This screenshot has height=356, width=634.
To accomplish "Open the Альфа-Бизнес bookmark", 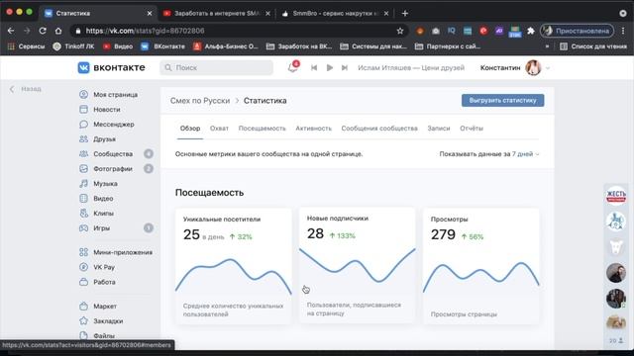I will pyautogui.click(x=225, y=46).
